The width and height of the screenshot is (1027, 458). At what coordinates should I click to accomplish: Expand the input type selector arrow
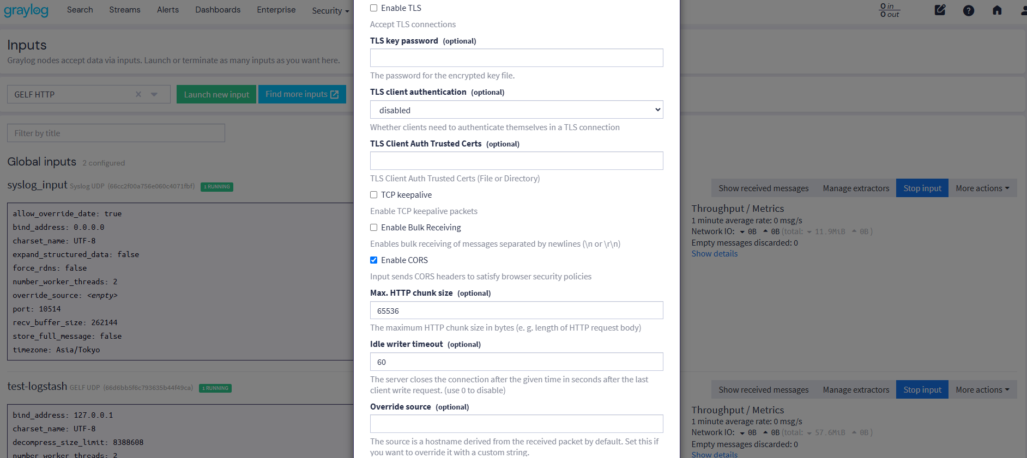[x=154, y=94]
